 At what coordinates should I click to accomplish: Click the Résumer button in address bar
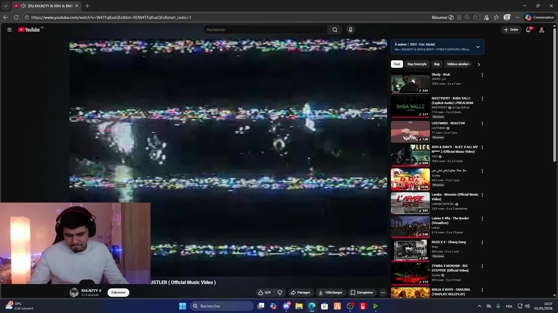(x=442, y=17)
